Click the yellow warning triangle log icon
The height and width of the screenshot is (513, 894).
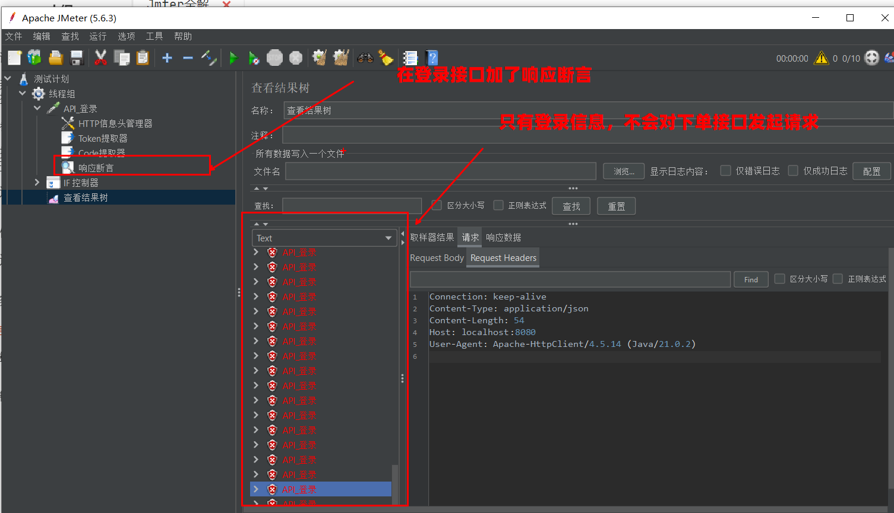coord(821,58)
